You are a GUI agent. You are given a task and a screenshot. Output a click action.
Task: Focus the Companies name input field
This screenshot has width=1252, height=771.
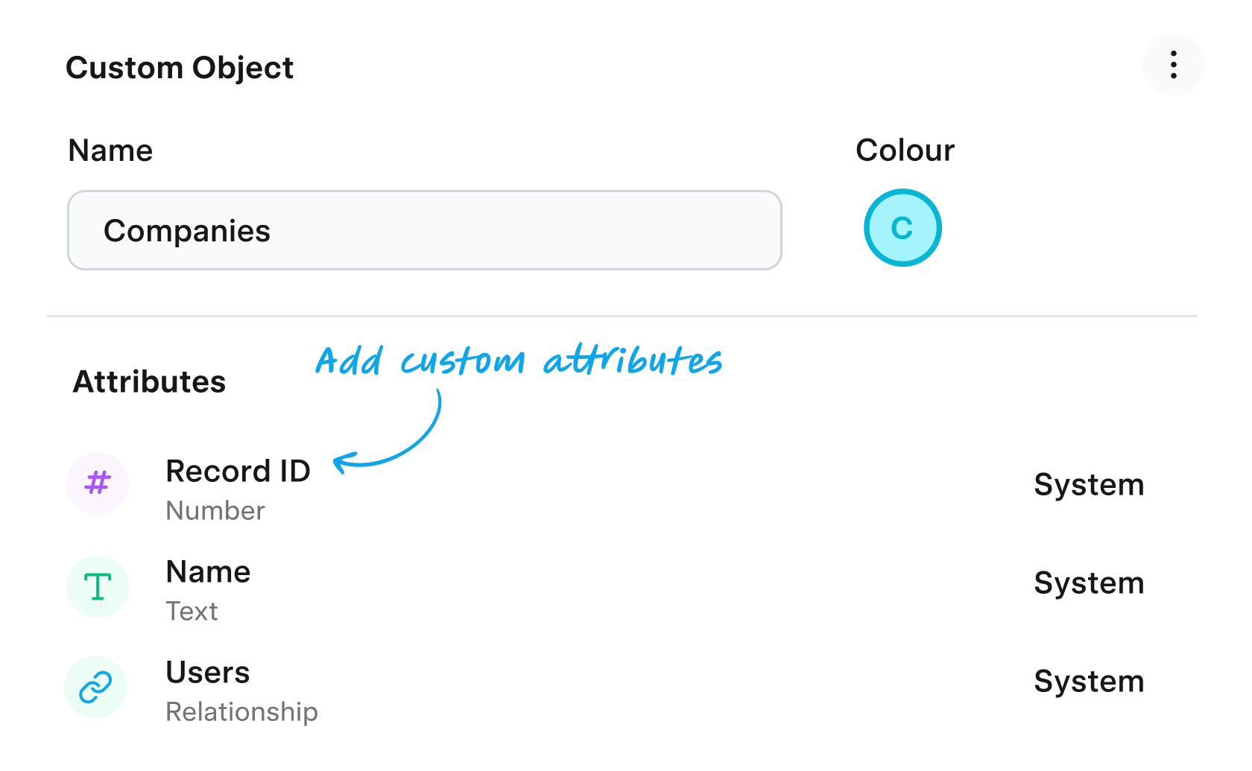click(424, 230)
